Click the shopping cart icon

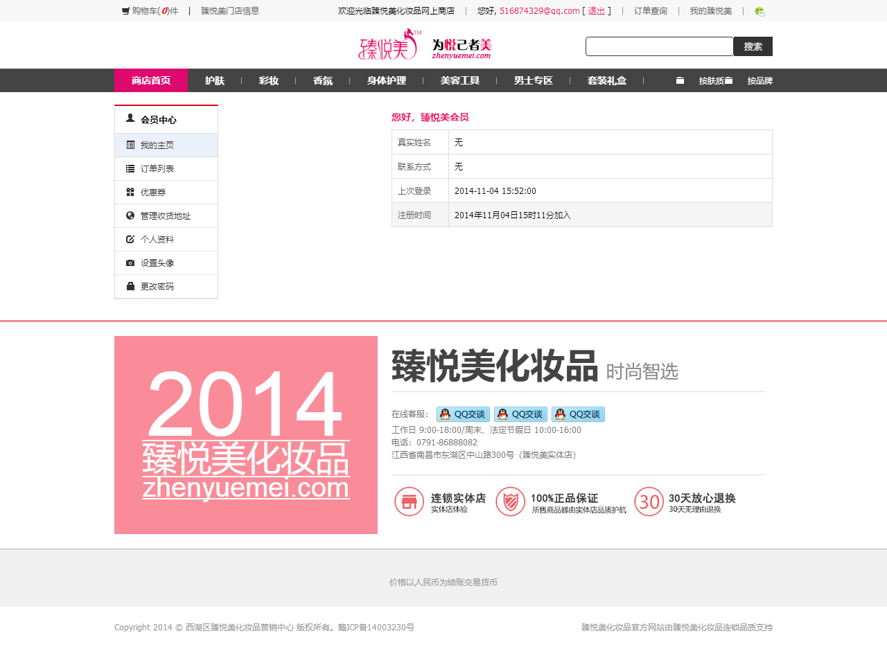(x=125, y=11)
